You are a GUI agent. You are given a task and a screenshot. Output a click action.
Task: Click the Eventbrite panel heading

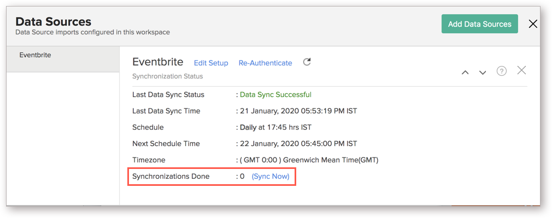click(158, 62)
